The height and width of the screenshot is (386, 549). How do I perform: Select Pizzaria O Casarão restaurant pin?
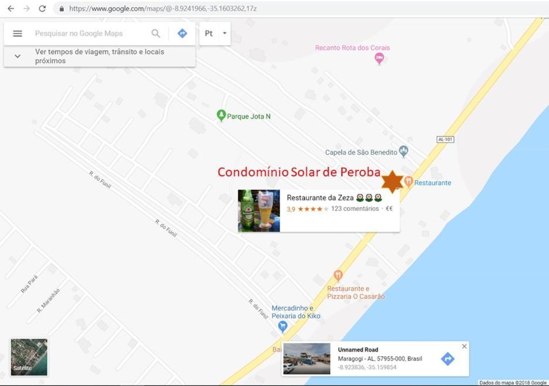[x=338, y=275]
